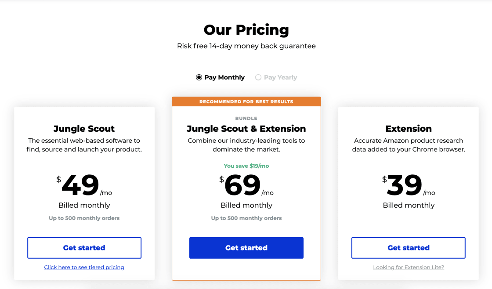Click the small BUNDLE label
492x289 pixels.
246,118
